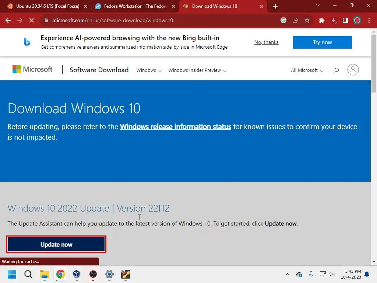
Task: Select the Download Windows 10 tab
Action: [223, 6]
